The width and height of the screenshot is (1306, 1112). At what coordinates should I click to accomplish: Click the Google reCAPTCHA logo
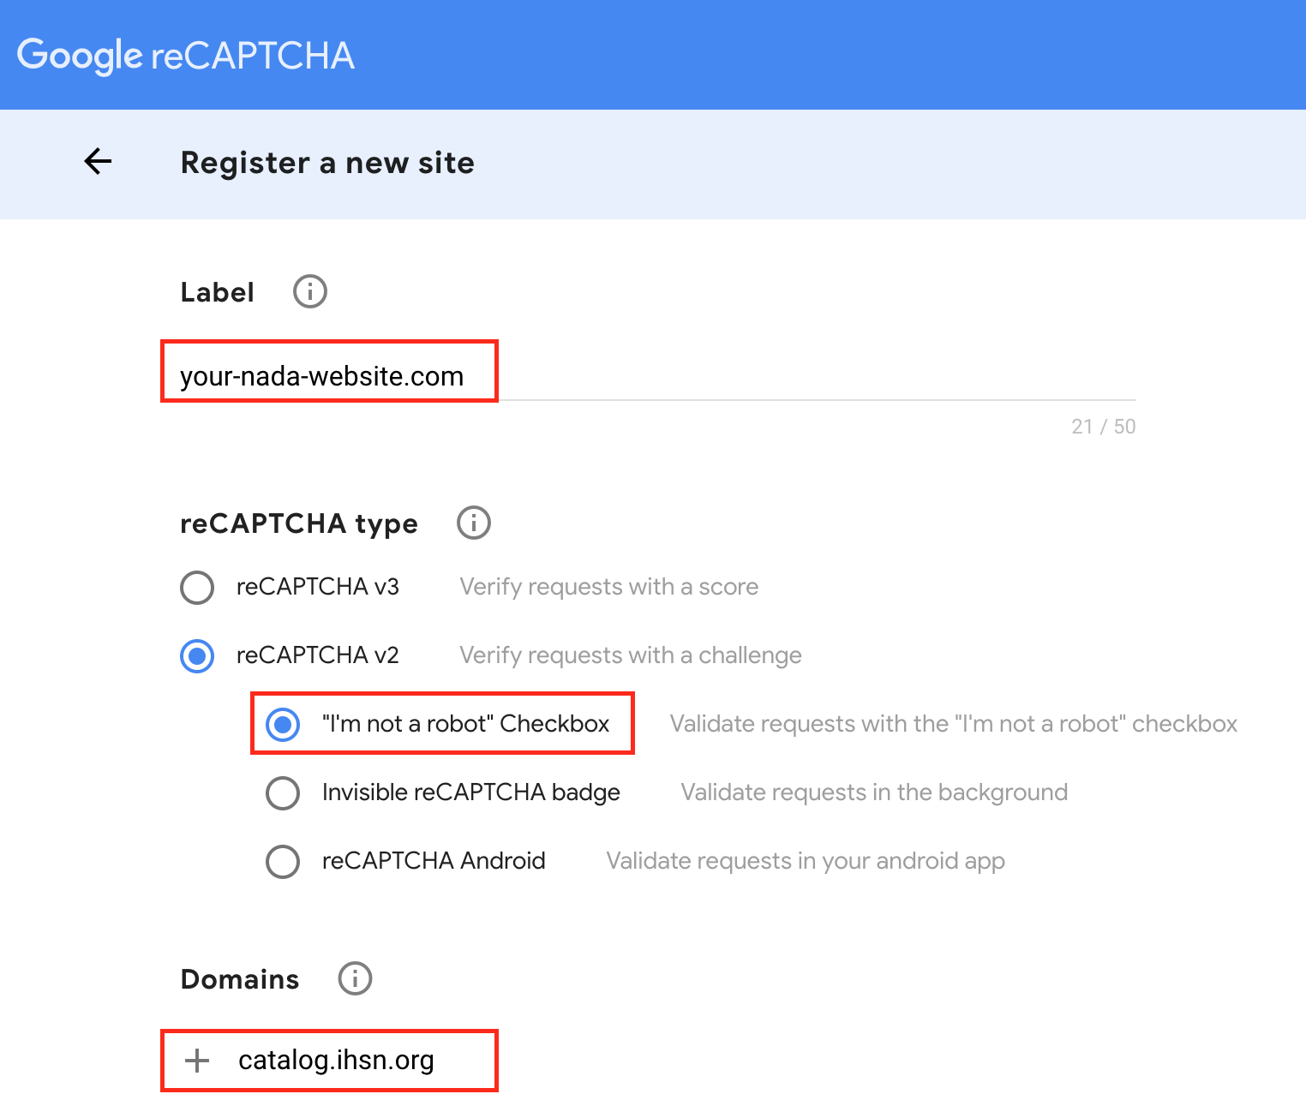(x=186, y=56)
